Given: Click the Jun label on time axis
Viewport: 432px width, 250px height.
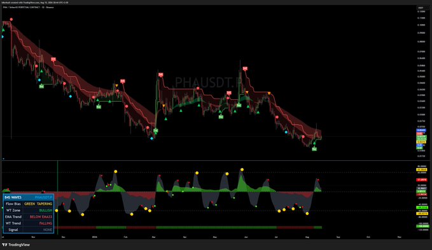Looking at the screenshot, I should tap(246, 237).
